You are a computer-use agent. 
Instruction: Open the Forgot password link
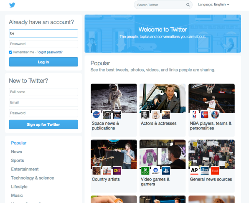tap(49, 52)
